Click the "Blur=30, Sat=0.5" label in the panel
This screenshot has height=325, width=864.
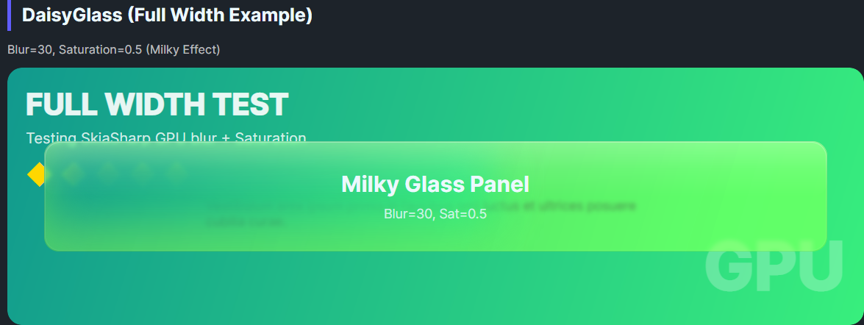coord(435,214)
